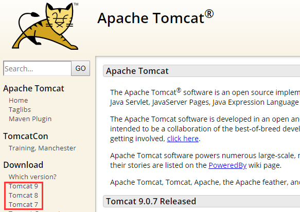This screenshot has width=300, height=212.
Task: Submit the search with the GO button
Action: [81, 68]
